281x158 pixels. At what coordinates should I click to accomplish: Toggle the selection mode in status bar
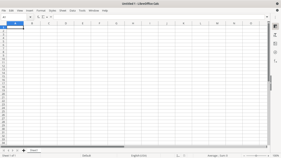pyautogui.click(x=178, y=156)
